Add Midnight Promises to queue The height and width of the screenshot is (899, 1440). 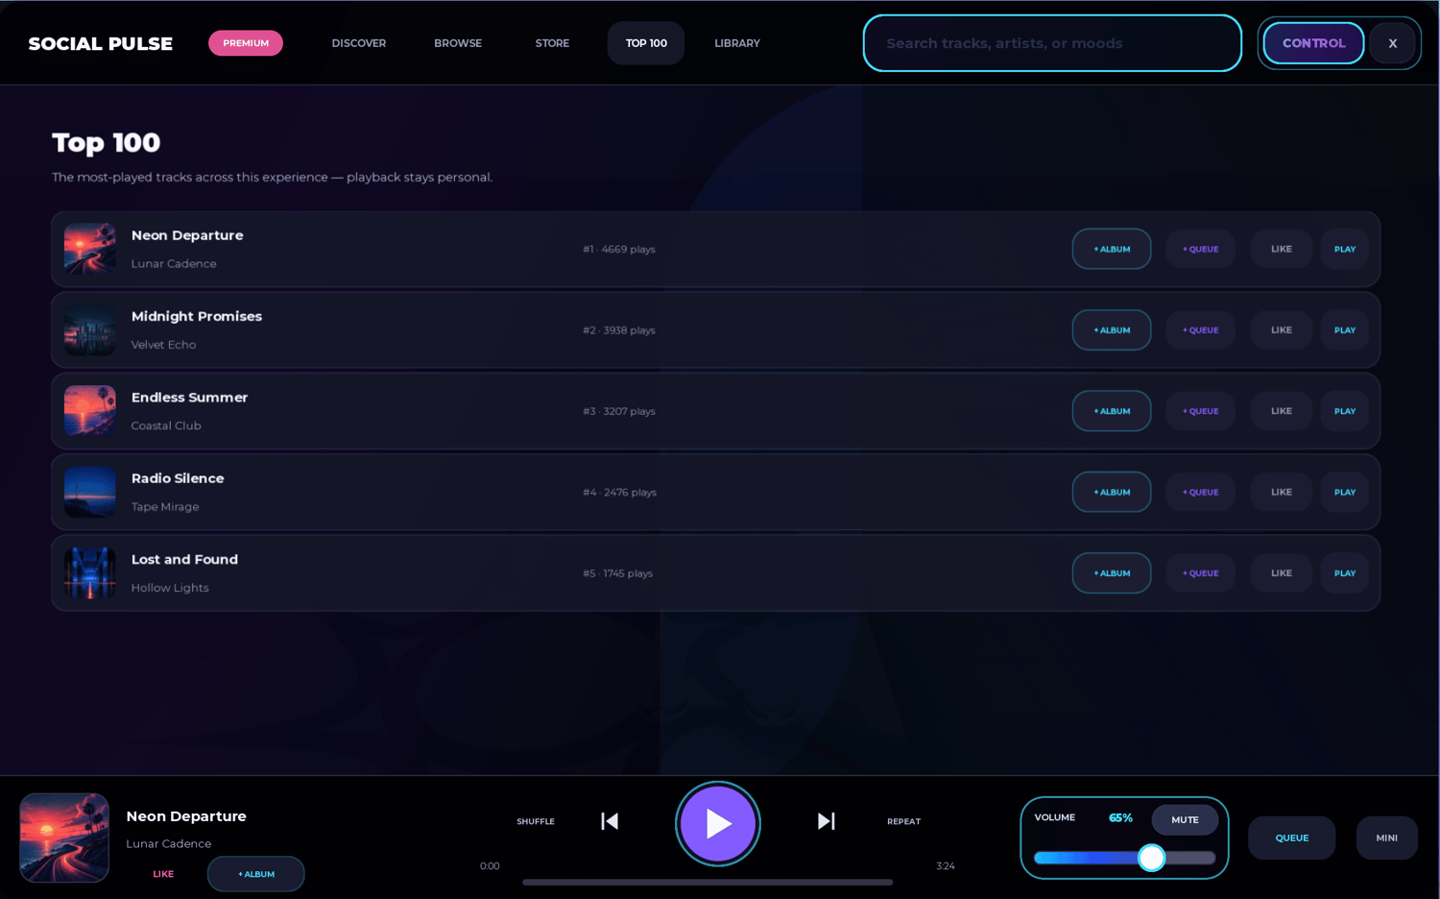tap(1200, 329)
